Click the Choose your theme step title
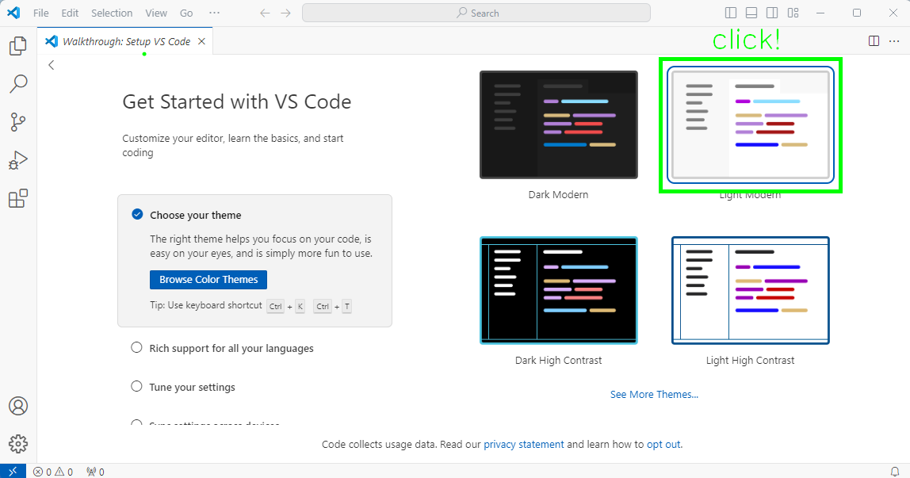 196,215
